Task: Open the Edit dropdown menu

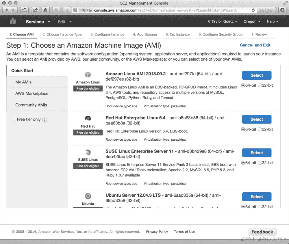Action: pyautogui.click(x=64, y=22)
